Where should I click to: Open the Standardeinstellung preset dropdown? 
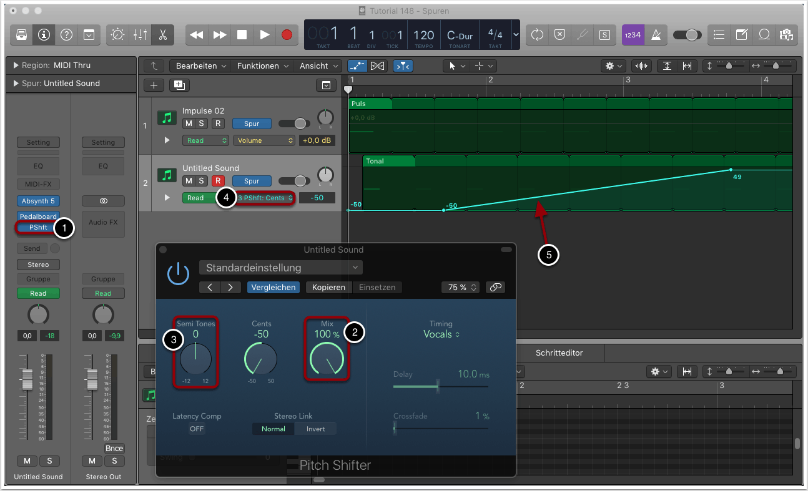pyautogui.click(x=280, y=268)
